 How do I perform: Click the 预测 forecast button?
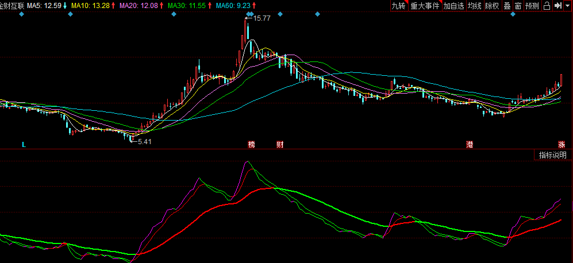point(532,6)
